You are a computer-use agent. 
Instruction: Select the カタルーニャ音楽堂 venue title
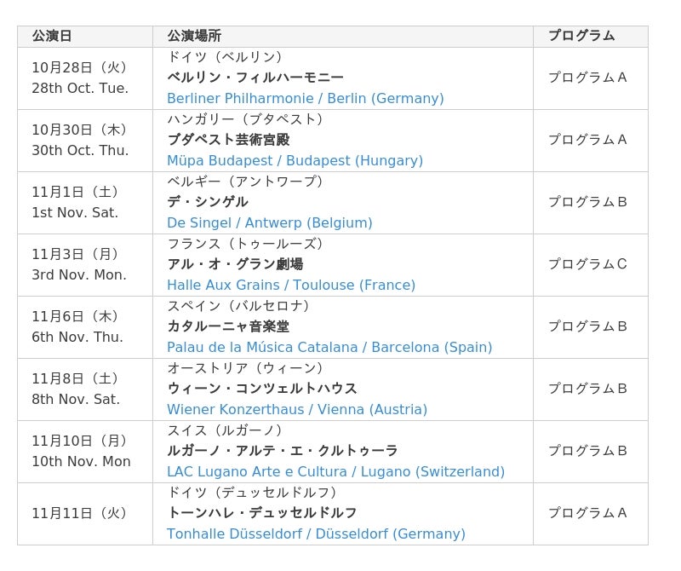(228, 326)
